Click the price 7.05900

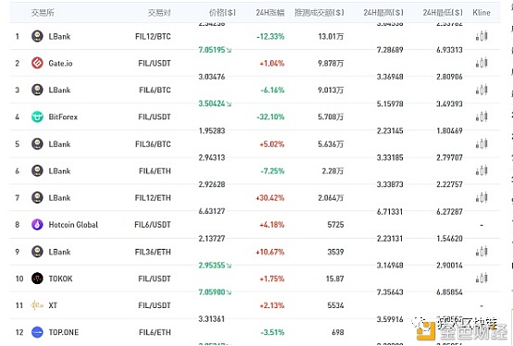(x=212, y=291)
